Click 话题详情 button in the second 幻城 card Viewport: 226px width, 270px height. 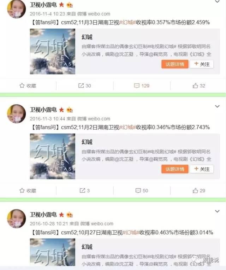(x=175, y=169)
